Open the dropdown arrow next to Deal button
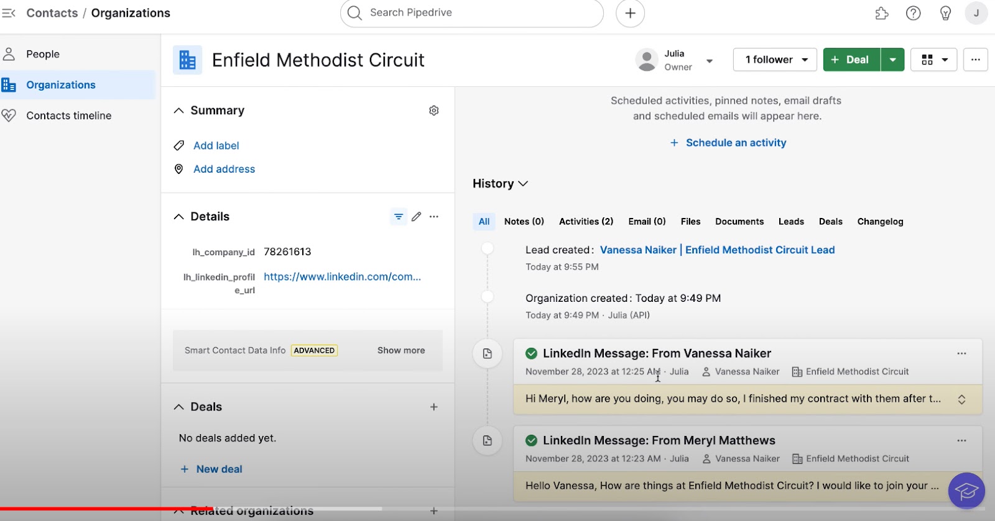Image resolution: width=995 pixels, height=521 pixels. click(892, 60)
